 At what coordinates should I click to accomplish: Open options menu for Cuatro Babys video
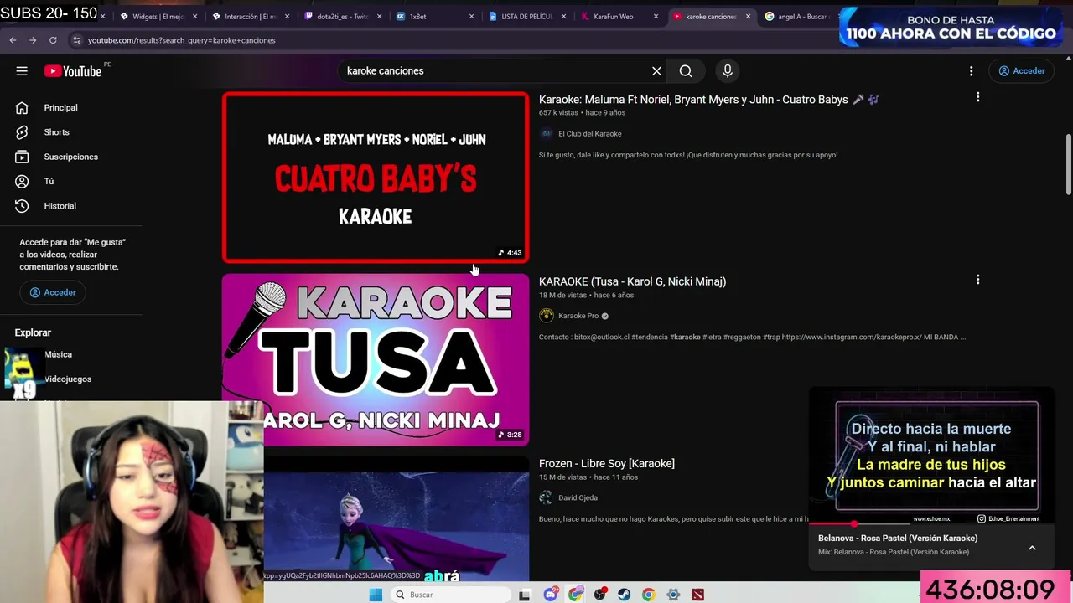[x=977, y=98]
